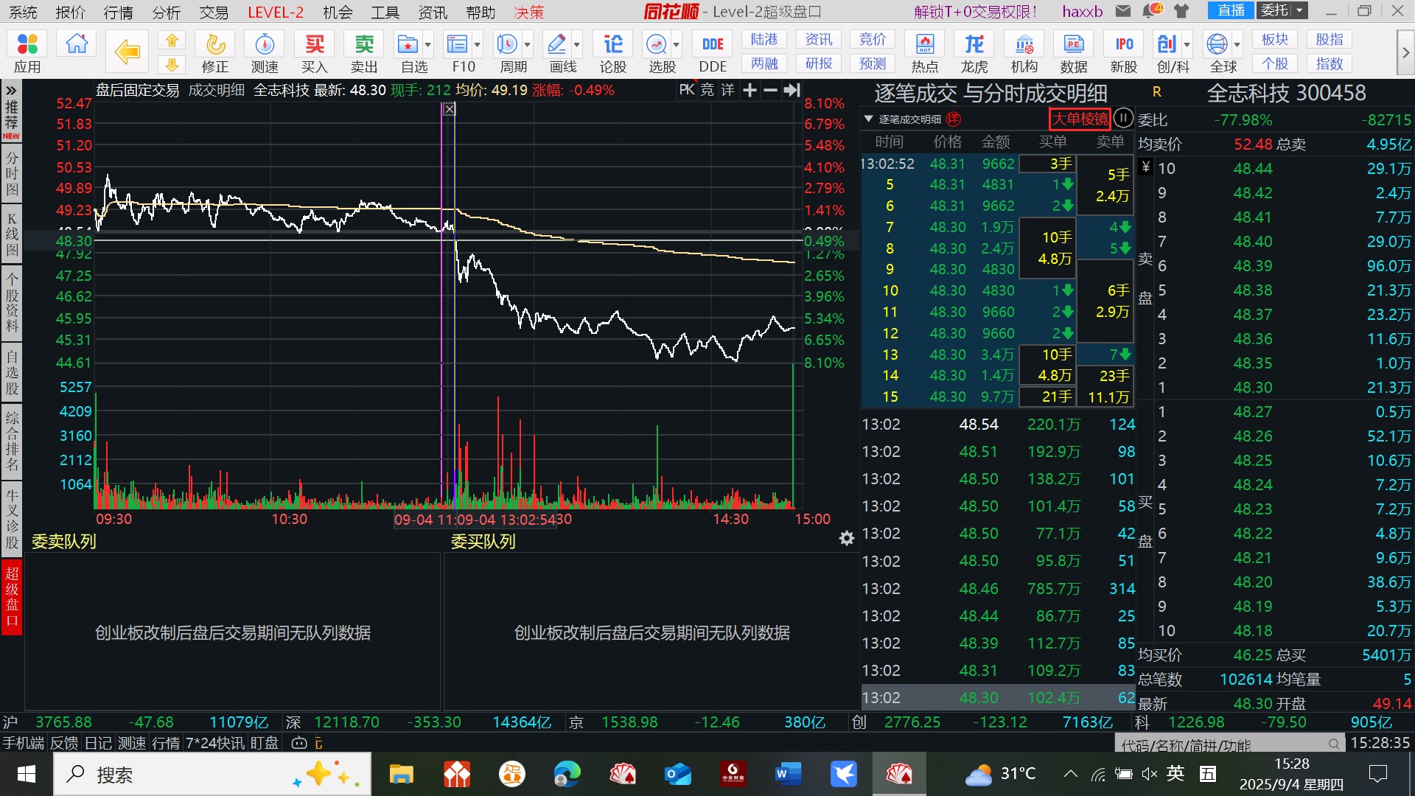The width and height of the screenshot is (1415, 796).
Task: Expand the toolbar right chevron
Action: [x=1405, y=52]
